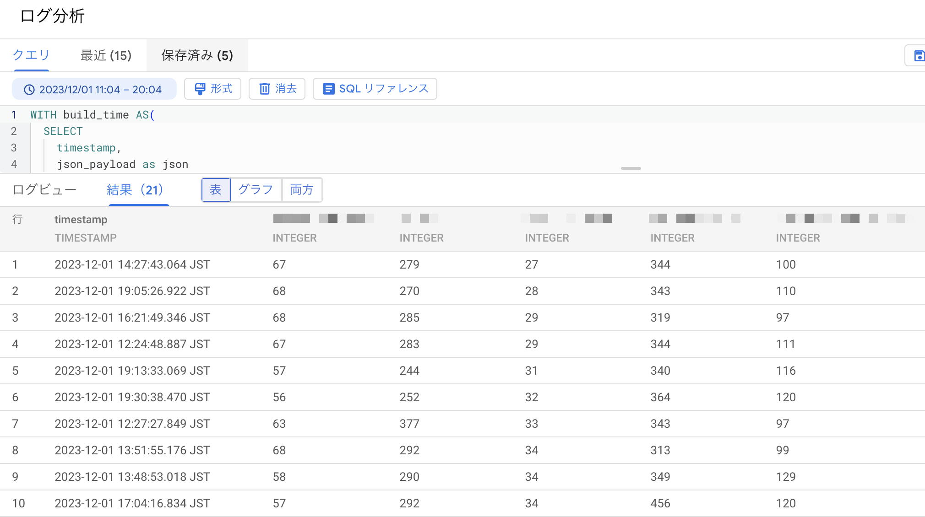Select the paintbrush icon to format SQL
Viewport: 925px width, 517px height.
(200, 89)
